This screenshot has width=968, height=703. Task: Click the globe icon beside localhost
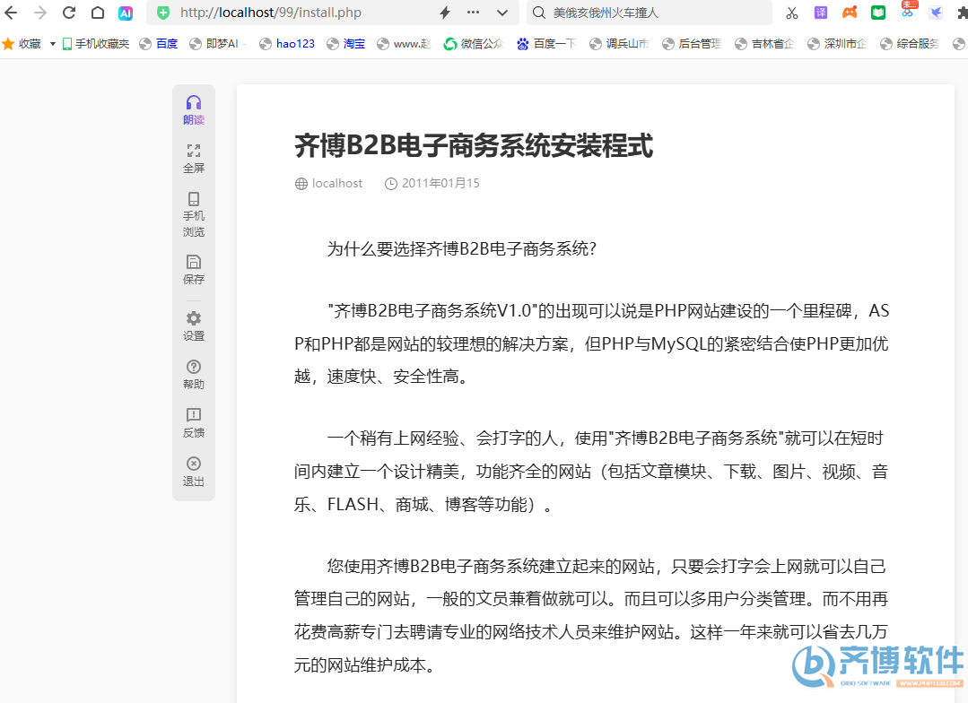[x=301, y=183]
